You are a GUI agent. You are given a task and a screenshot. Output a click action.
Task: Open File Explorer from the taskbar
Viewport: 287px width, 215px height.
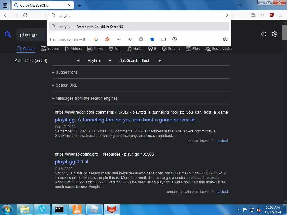[x=25, y=209]
